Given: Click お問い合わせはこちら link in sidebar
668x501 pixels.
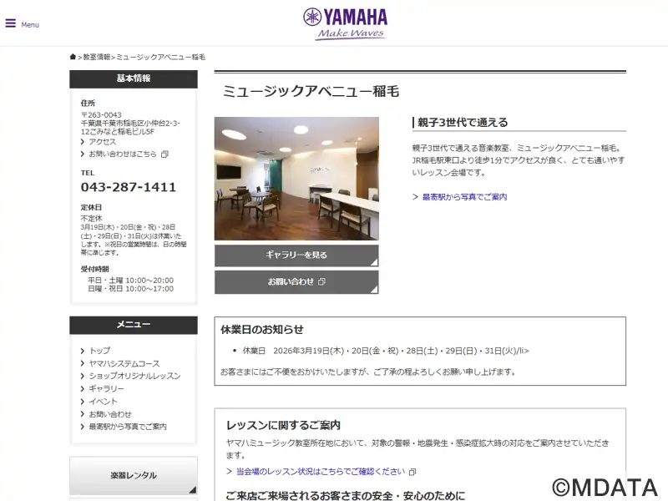Looking at the screenshot, I should 123,154.
